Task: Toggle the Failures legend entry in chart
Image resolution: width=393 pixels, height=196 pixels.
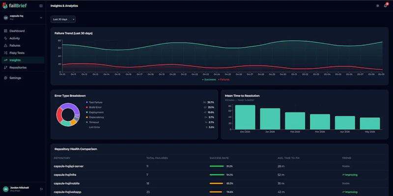Action: pyautogui.click(x=224, y=80)
